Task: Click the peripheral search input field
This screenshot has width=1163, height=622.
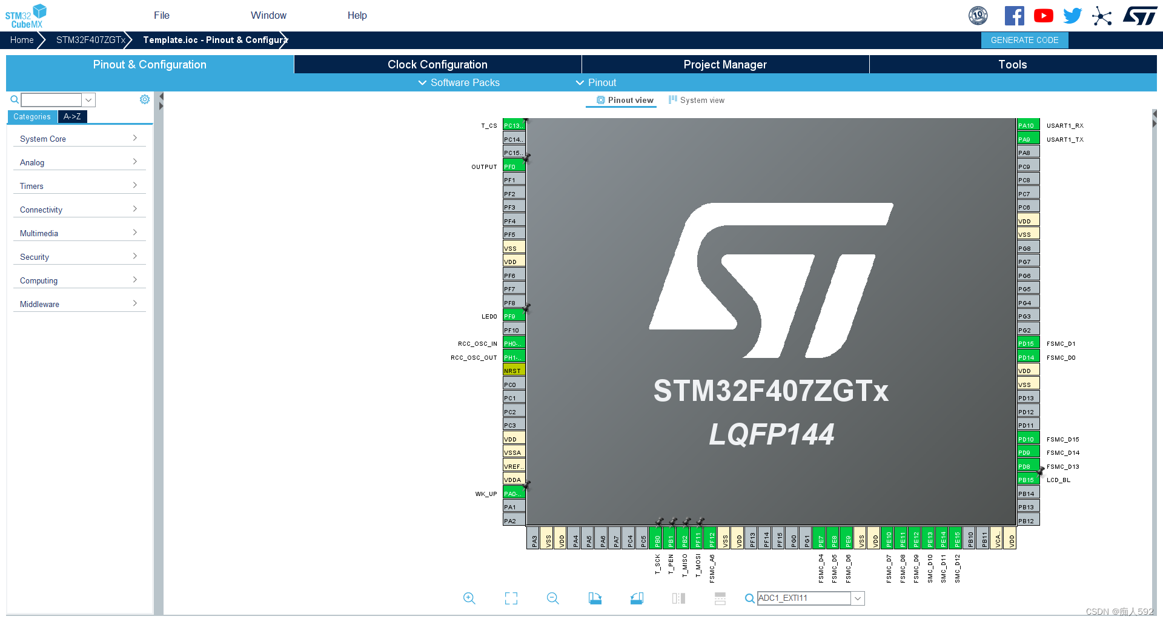Action: point(51,100)
